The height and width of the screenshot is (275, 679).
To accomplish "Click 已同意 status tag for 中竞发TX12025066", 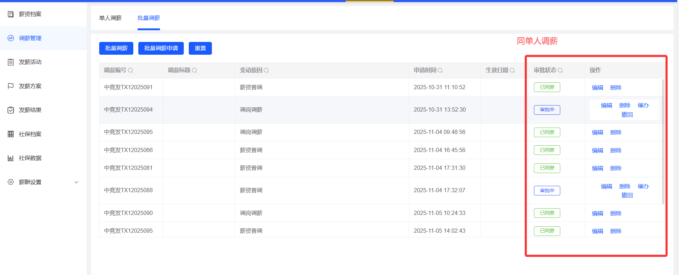I will [547, 150].
